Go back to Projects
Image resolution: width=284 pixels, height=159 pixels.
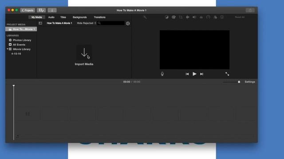(x=28, y=10)
